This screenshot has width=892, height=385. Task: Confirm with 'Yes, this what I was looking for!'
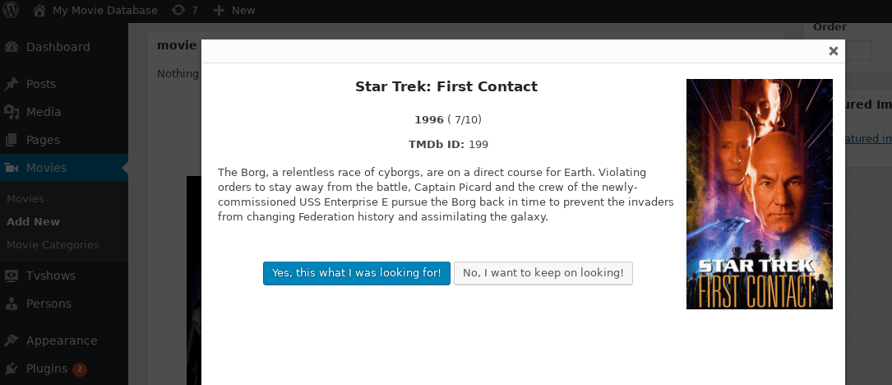pyautogui.click(x=357, y=273)
